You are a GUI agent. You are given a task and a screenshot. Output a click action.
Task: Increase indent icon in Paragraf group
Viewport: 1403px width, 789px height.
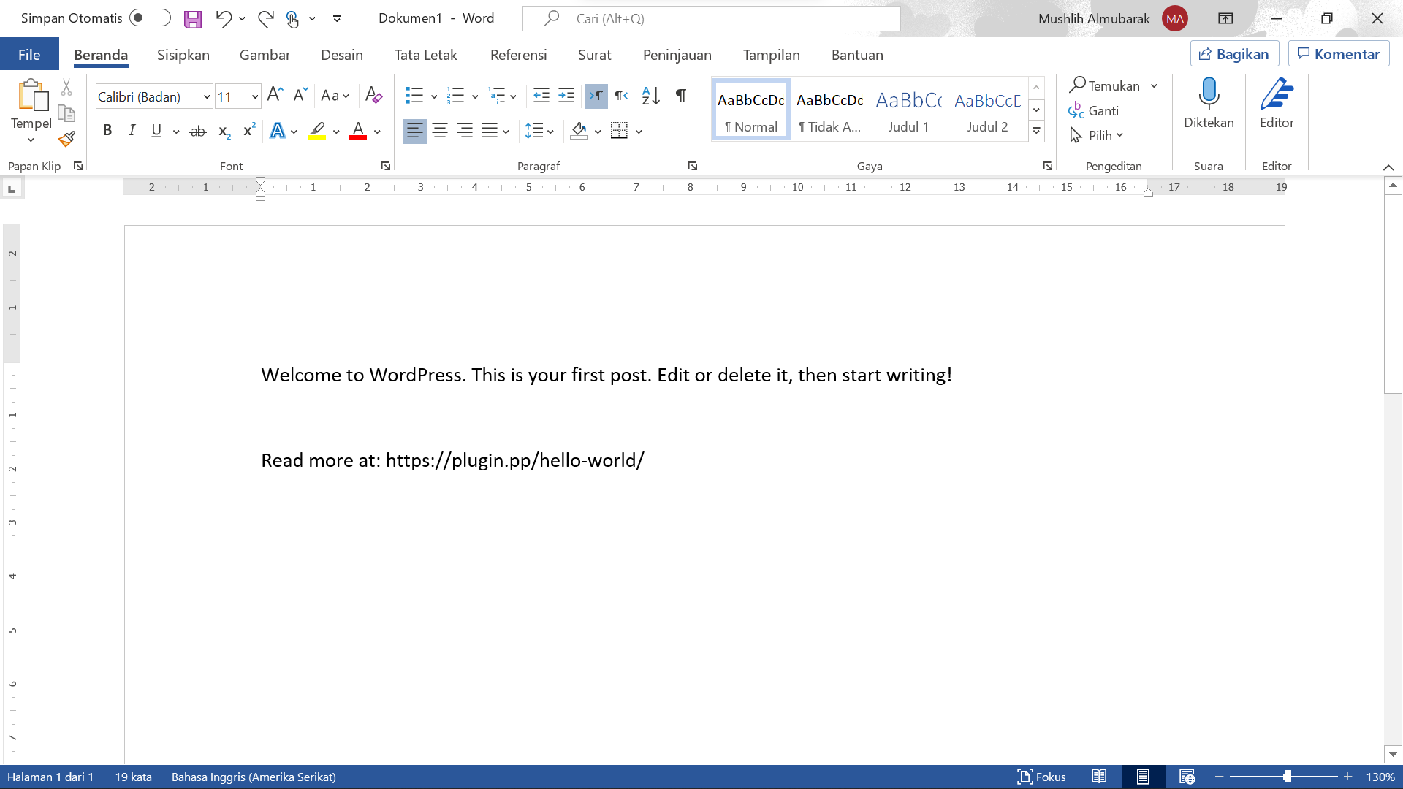pos(566,96)
